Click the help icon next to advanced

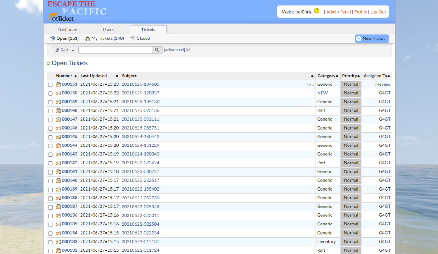(188, 50)
